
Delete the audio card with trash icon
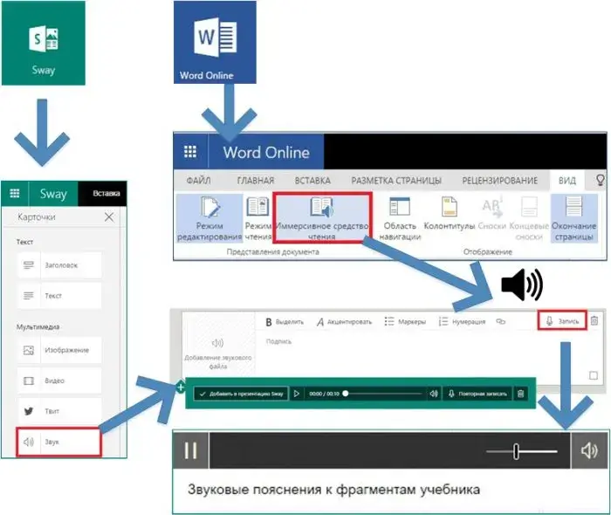click(x=594, y=320)
